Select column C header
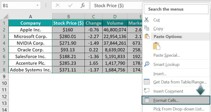 click(x=93, y=17)
